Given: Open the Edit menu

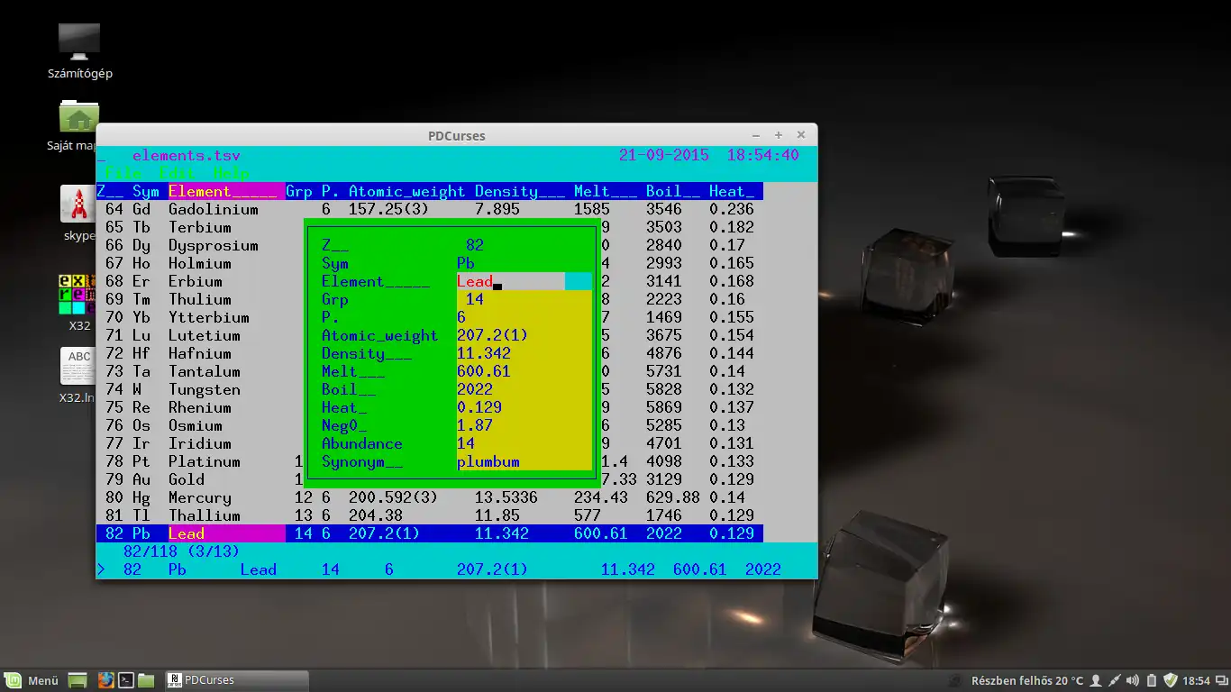Looking at the screenshot, I should (178, 173).
